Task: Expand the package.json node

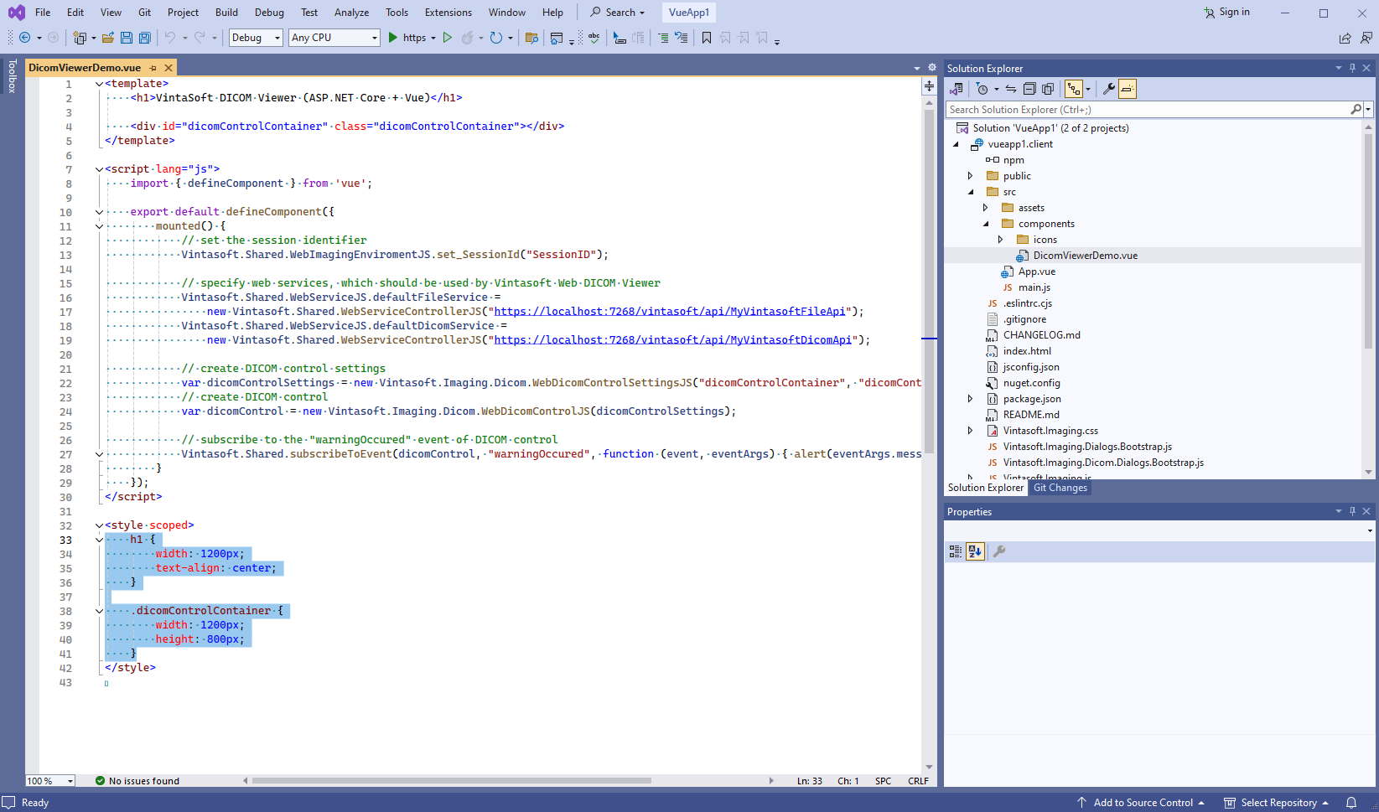Action: coord(970,399)
